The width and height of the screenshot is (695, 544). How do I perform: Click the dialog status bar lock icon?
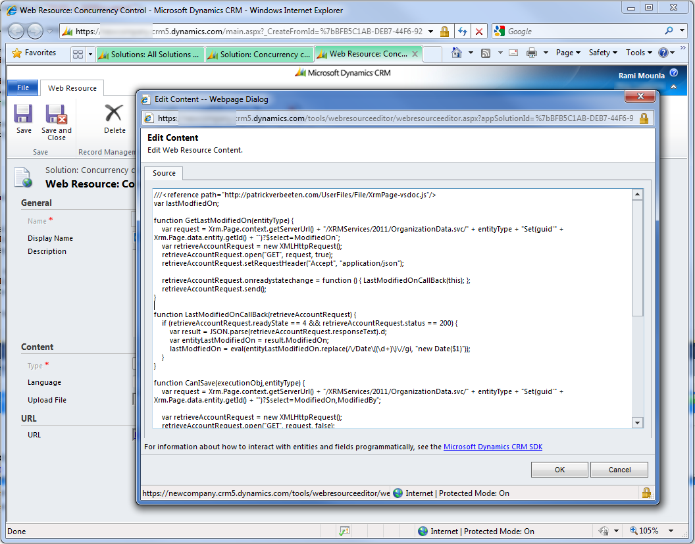tap(646, 493)
